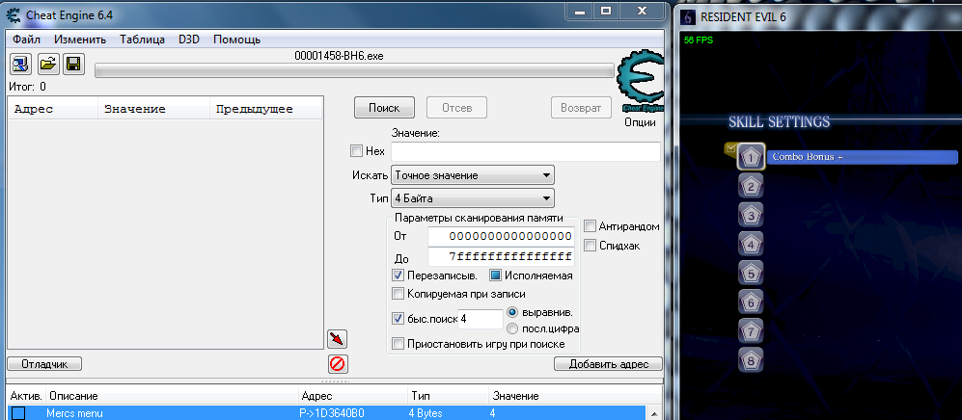Click the быс.поиск alignment value field
This screenshot has width=962, height=420.
481,319
